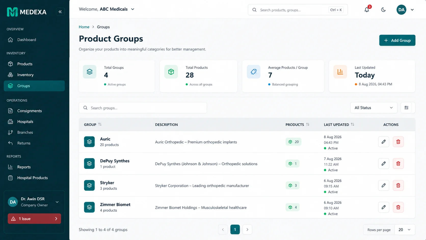
Task: Open Branches in the sidebar
Action: point(34,132)
